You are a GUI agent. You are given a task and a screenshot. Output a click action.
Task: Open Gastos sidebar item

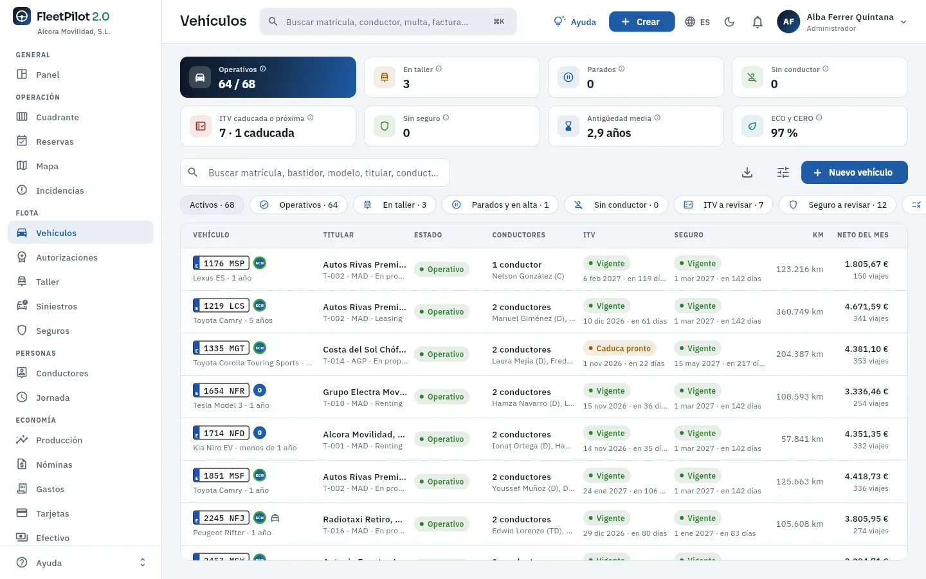coord(80,489)
